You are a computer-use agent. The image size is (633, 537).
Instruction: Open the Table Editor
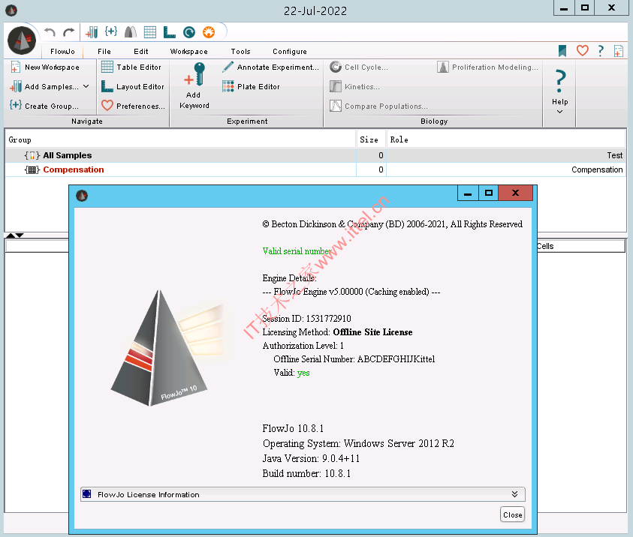131,67
